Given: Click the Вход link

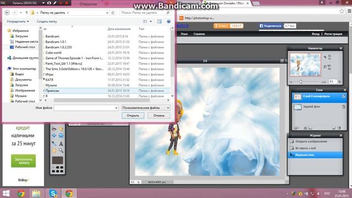Looking at the screenshot, I should tap(316, 34).
